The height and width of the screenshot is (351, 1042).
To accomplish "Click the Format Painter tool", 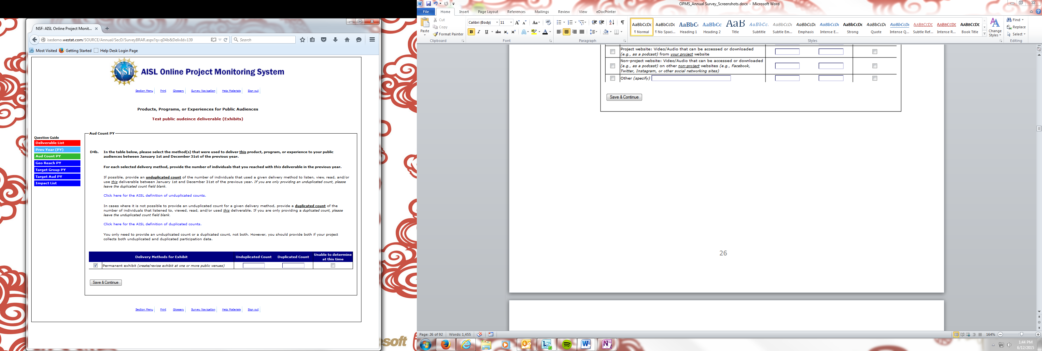I will tap(448, 34).
